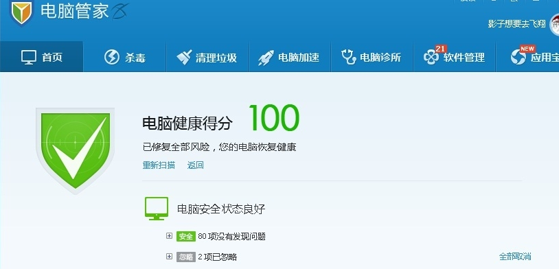559x269 pixels.
Task: Click the gray 忽略 tag
Action: (x=185, y=257)
